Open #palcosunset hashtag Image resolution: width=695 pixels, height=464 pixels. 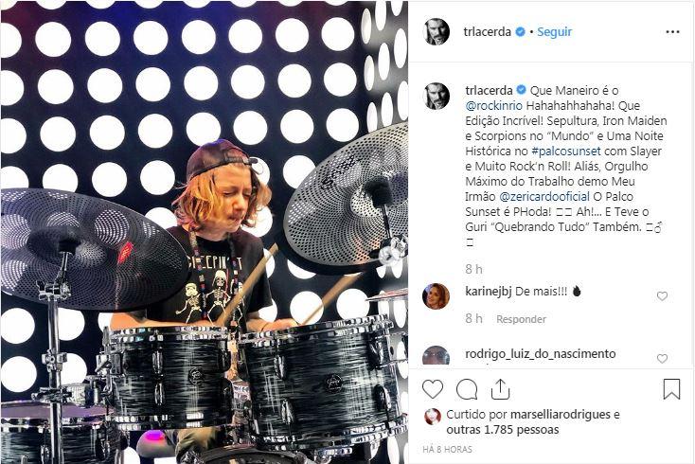coord(566,152)
